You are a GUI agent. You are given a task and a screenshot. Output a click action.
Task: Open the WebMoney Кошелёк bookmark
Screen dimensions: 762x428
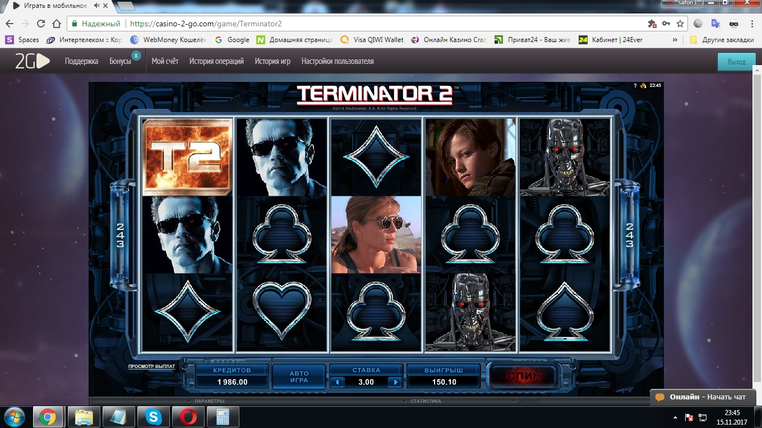point(168,40)
